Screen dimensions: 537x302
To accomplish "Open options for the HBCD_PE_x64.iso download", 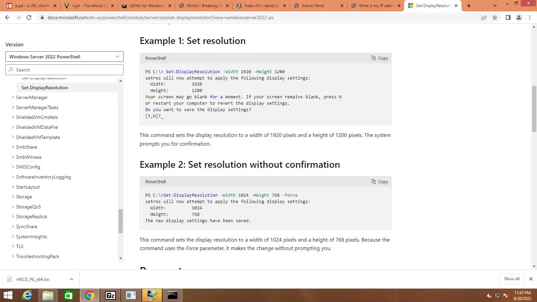I will tap(71, 279).
